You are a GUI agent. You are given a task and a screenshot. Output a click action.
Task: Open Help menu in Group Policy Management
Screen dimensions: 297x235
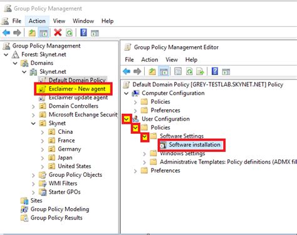[107, 21]
